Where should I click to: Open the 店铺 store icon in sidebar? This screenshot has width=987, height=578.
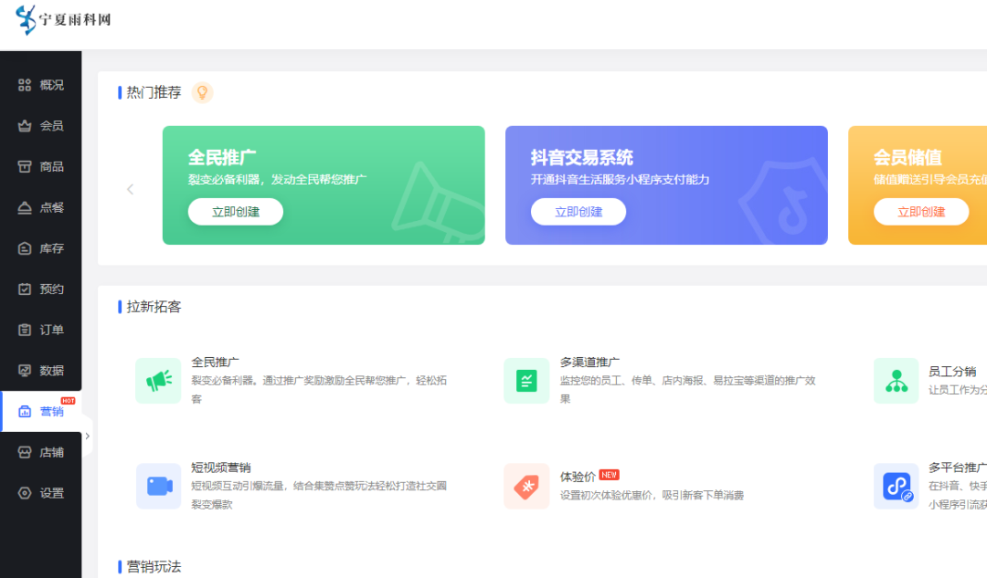click(25, 452)
